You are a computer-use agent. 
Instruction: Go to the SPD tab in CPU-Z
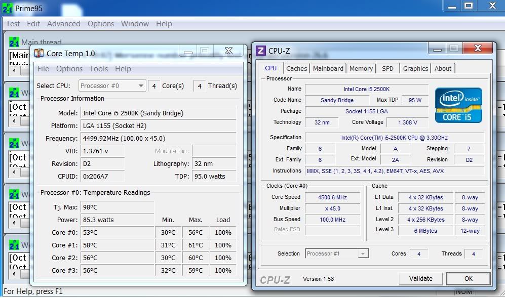click(387, 68)
